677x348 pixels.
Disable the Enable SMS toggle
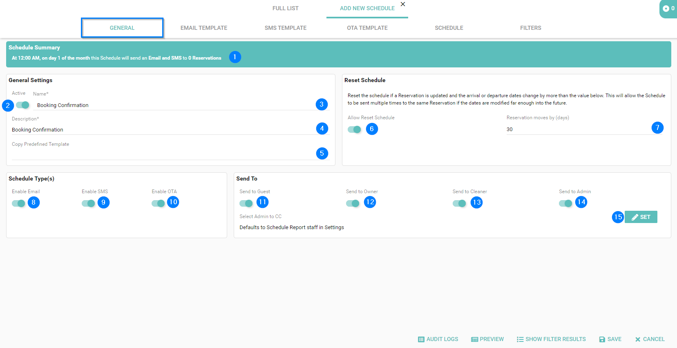tap(88, 203)
